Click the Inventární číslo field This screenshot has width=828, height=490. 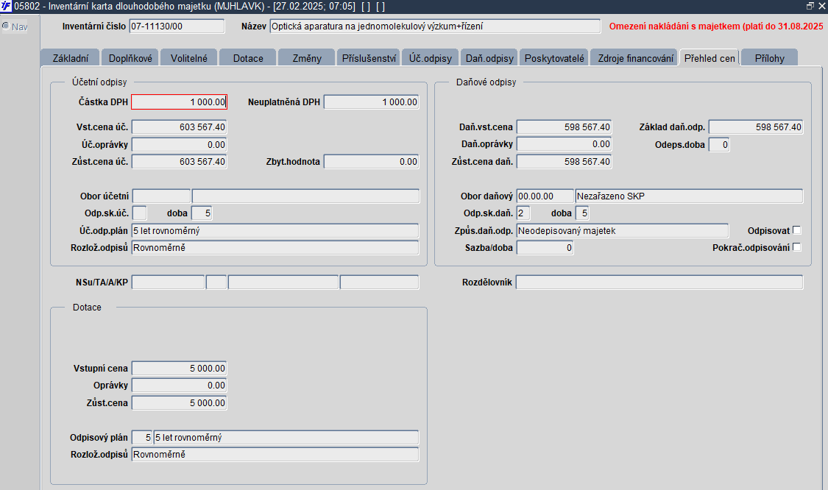[x=177, y=26]
